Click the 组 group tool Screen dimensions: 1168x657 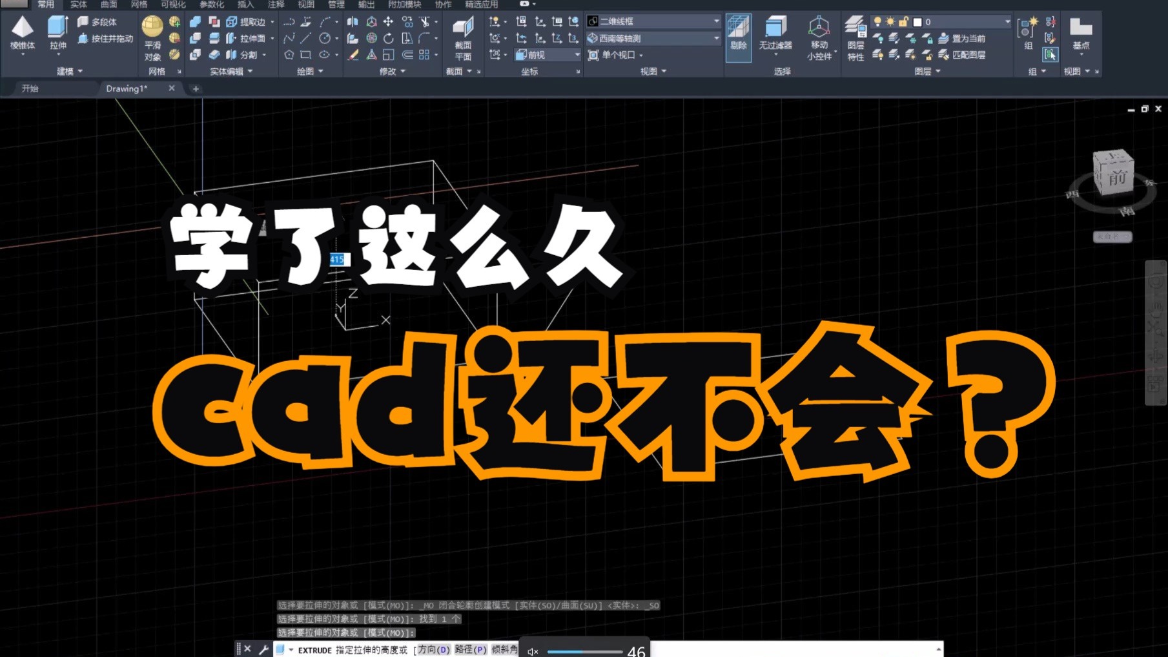point(1027,34)
